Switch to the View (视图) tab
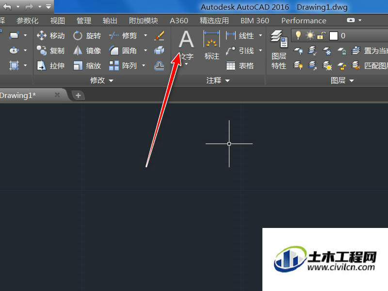This screenshot has width=388, height=291. click(x=57, y=20)
